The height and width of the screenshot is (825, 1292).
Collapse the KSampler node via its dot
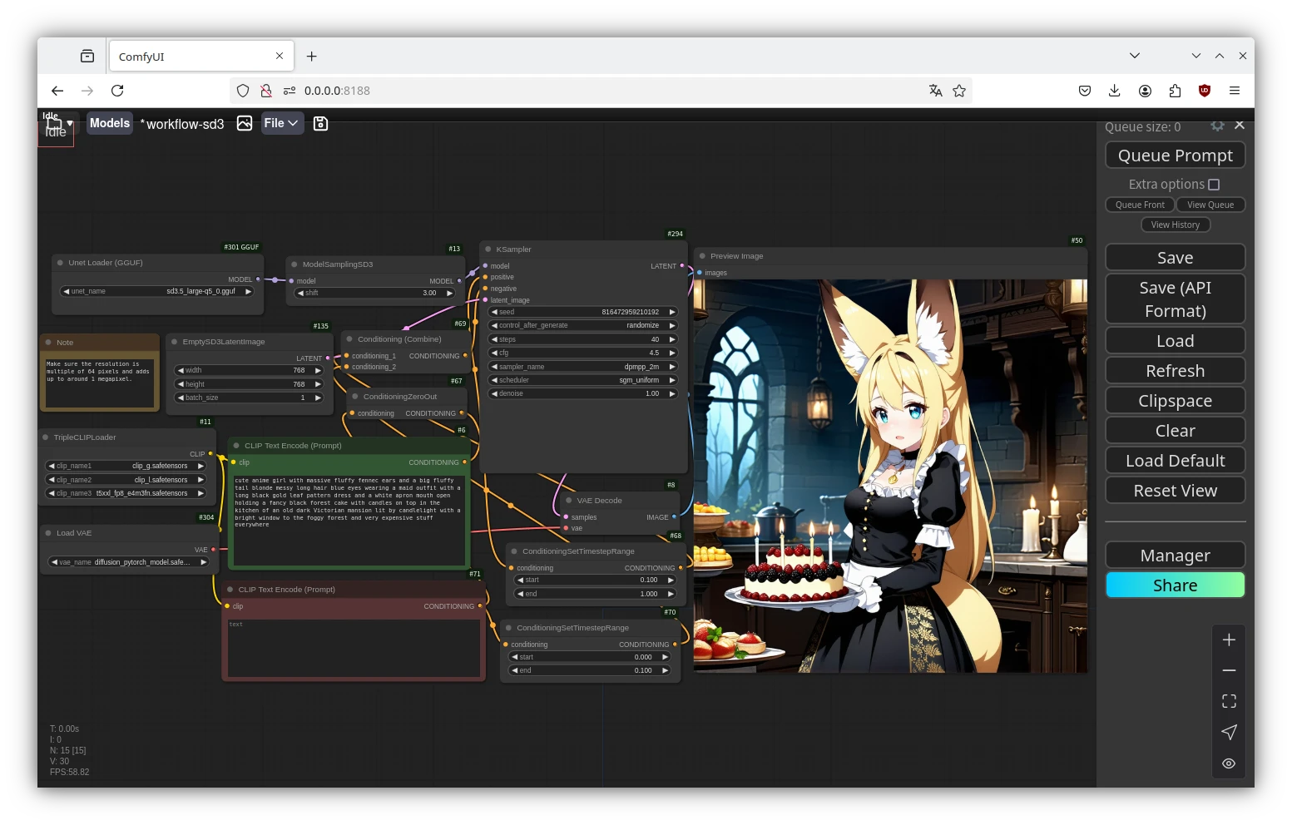click(488, 249)
